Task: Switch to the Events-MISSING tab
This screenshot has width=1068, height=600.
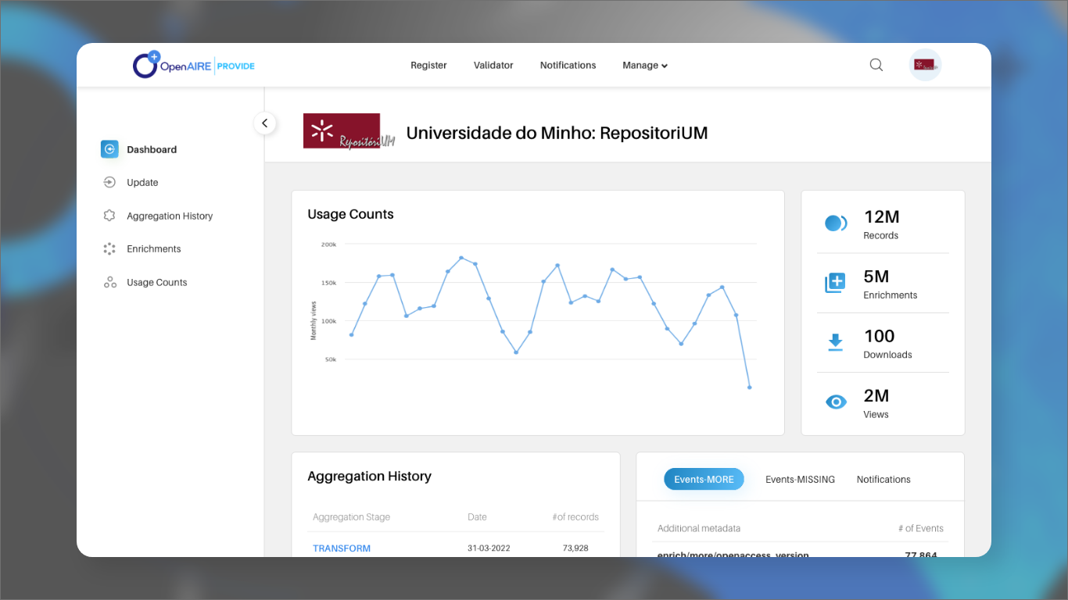Action: (x=800, y=479)
